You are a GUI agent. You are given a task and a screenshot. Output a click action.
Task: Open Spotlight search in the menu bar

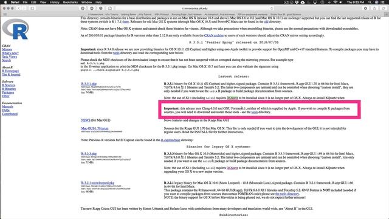click(x=370, y=2)
